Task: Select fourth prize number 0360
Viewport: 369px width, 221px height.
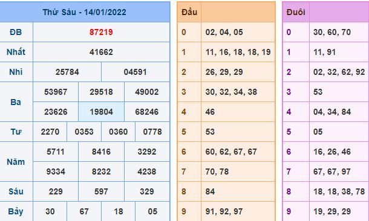Action: tap(119, 132)
